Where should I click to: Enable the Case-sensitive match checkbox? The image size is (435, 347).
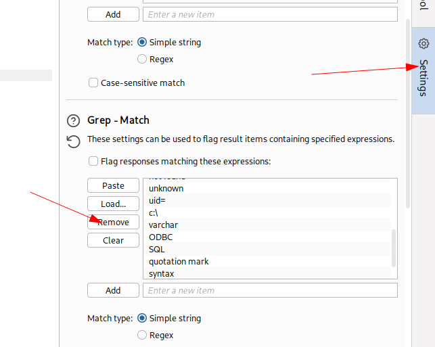coord(93,83)
